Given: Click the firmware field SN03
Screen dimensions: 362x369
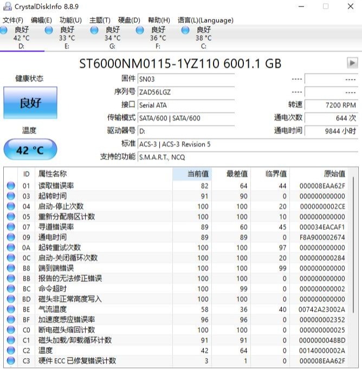Looking at the screenshot, I should pyautogui.click(x=186, y=79).
